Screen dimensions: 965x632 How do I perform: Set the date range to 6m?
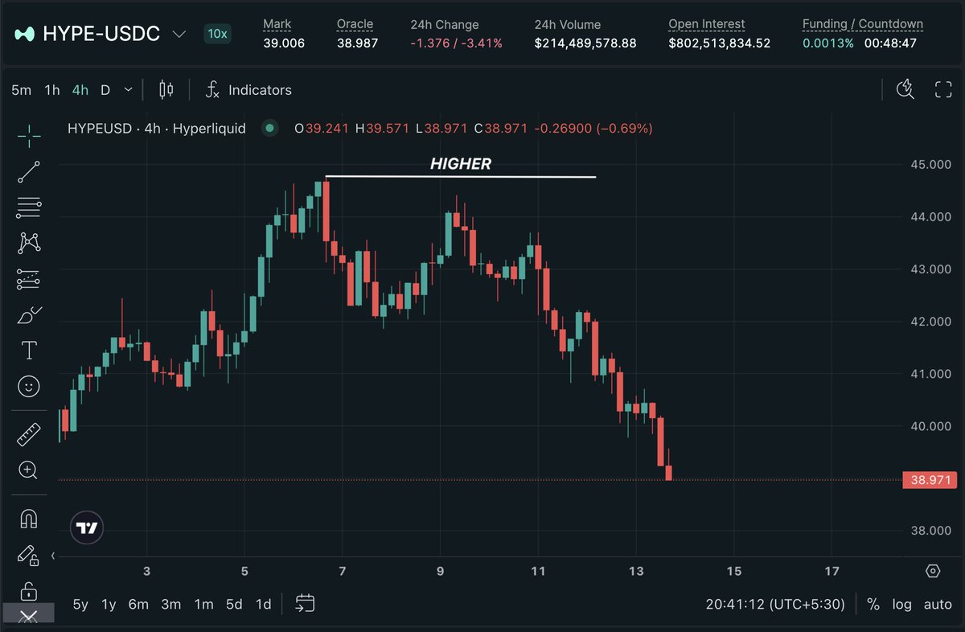coord(138,604)
